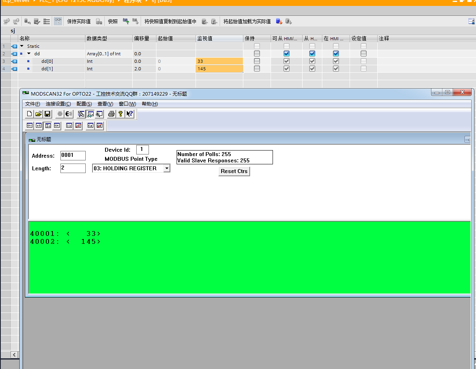Click the New document icon in ModScan
476x369 pixels.
tap(30, 114)
